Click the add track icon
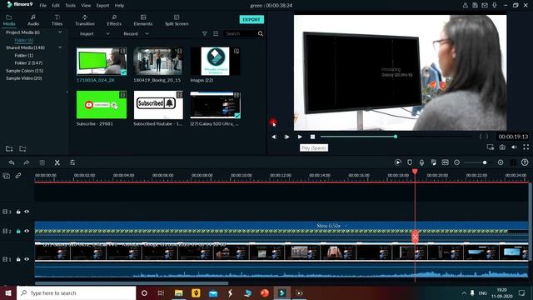The height and width of the screenshot is (300, 533). (x=7, y=176)
